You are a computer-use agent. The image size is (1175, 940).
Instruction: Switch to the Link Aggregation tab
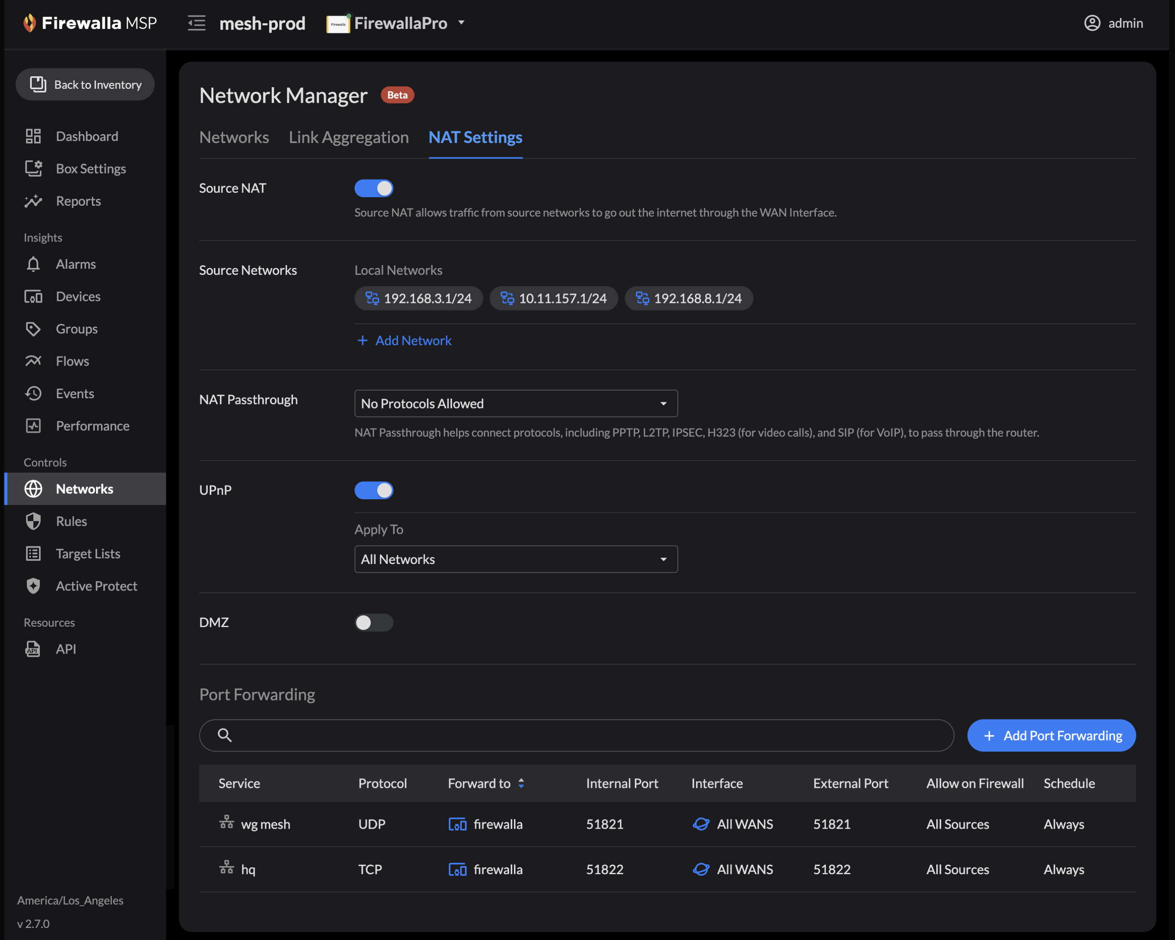pos(349,137)
